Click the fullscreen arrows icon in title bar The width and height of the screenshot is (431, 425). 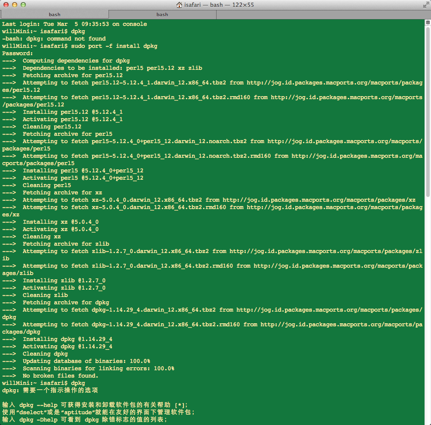coord(426,5)
